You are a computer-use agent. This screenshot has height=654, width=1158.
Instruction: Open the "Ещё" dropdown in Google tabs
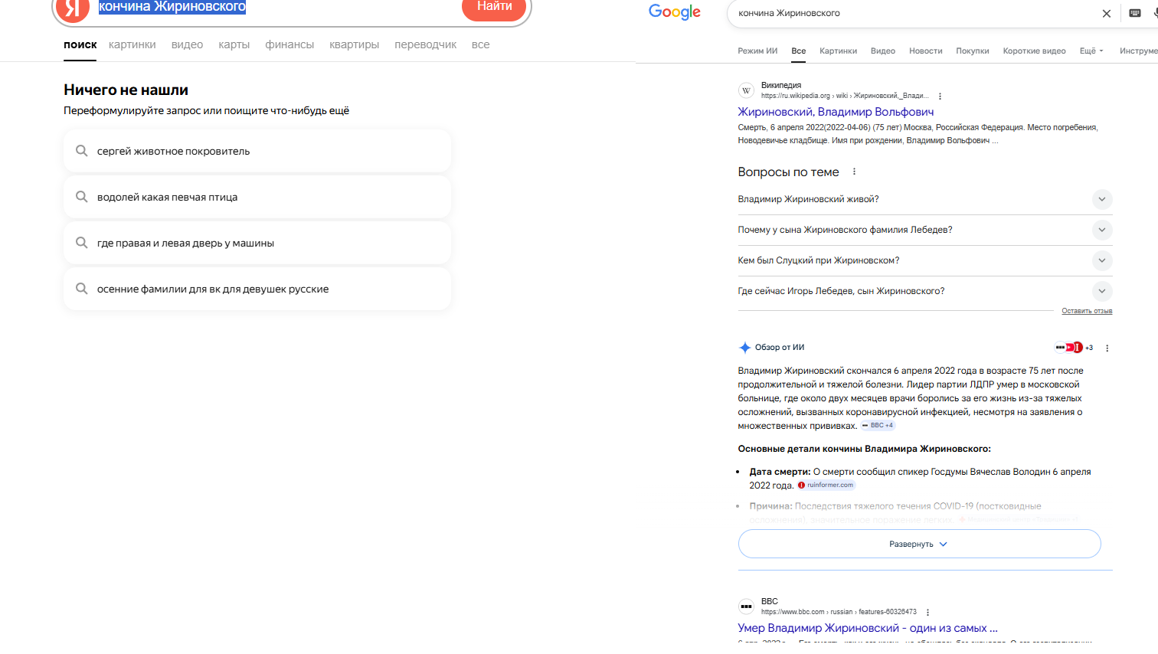coord(1091,51)
